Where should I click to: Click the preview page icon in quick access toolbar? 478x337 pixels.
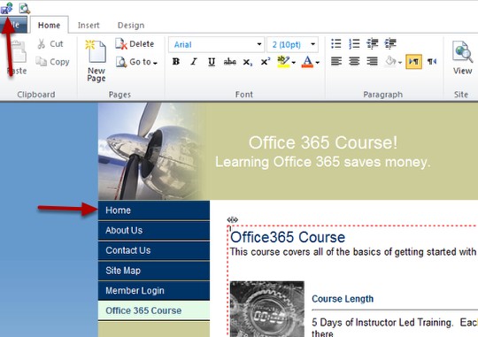(25, 8)
